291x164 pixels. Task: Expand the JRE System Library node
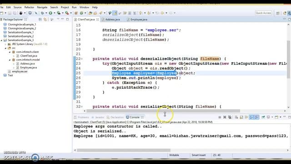(6, 44)
